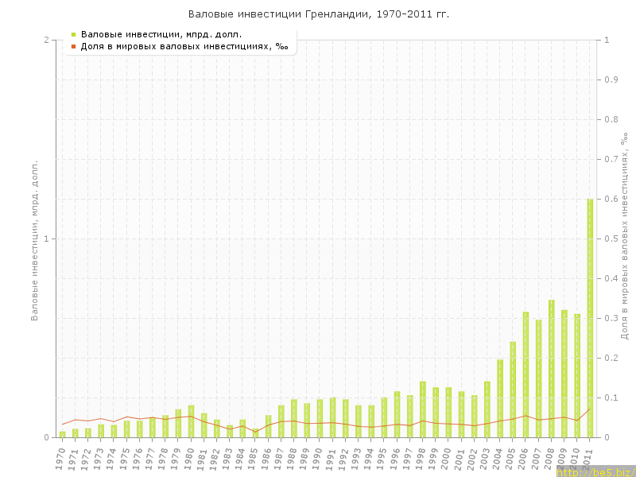Select the tallest bar for year 2011
This screenshot has width=636, height=477.
(x=590, y=318)
